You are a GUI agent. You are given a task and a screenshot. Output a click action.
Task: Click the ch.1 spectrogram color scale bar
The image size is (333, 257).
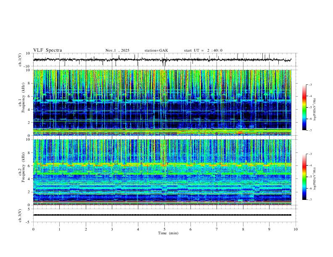(x=304, y=108)
